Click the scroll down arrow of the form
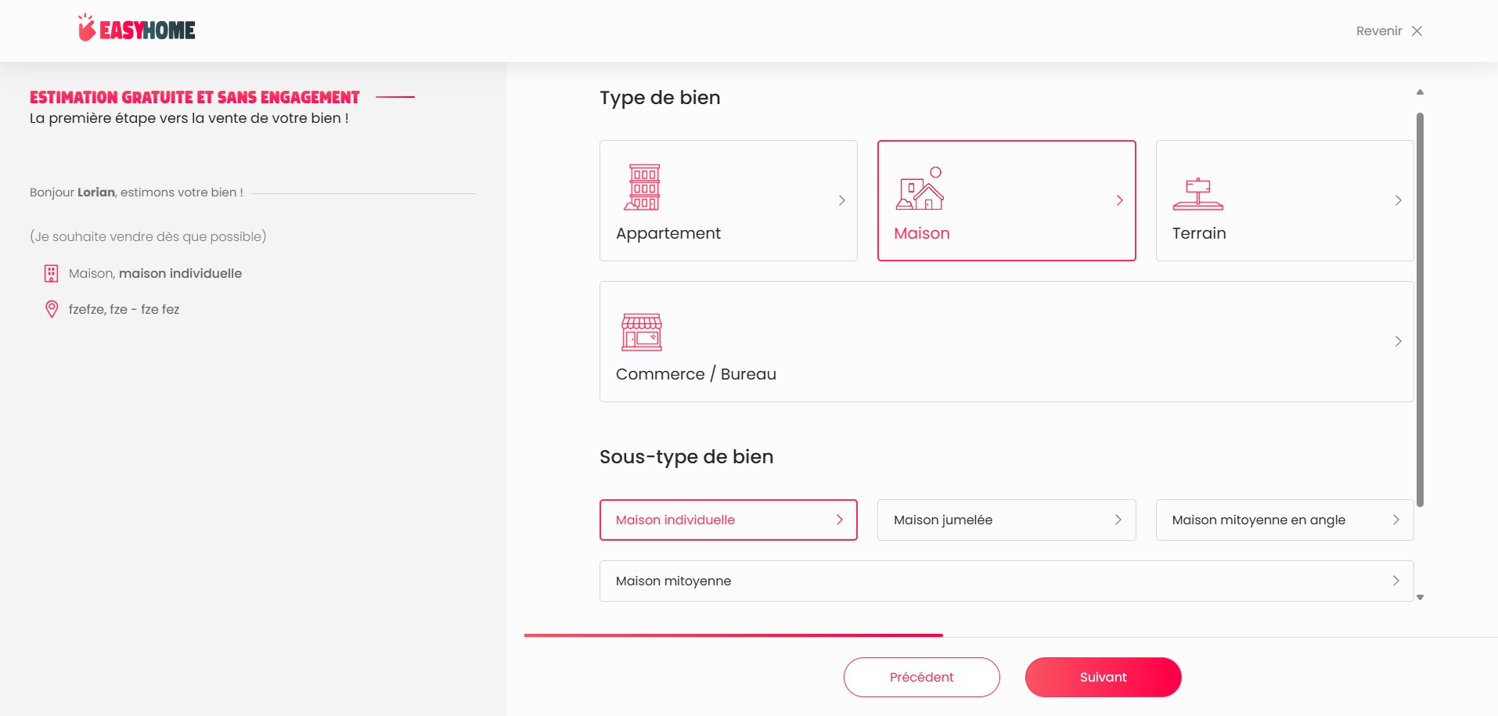The image size is (1498, 716). click(1420, 597)
